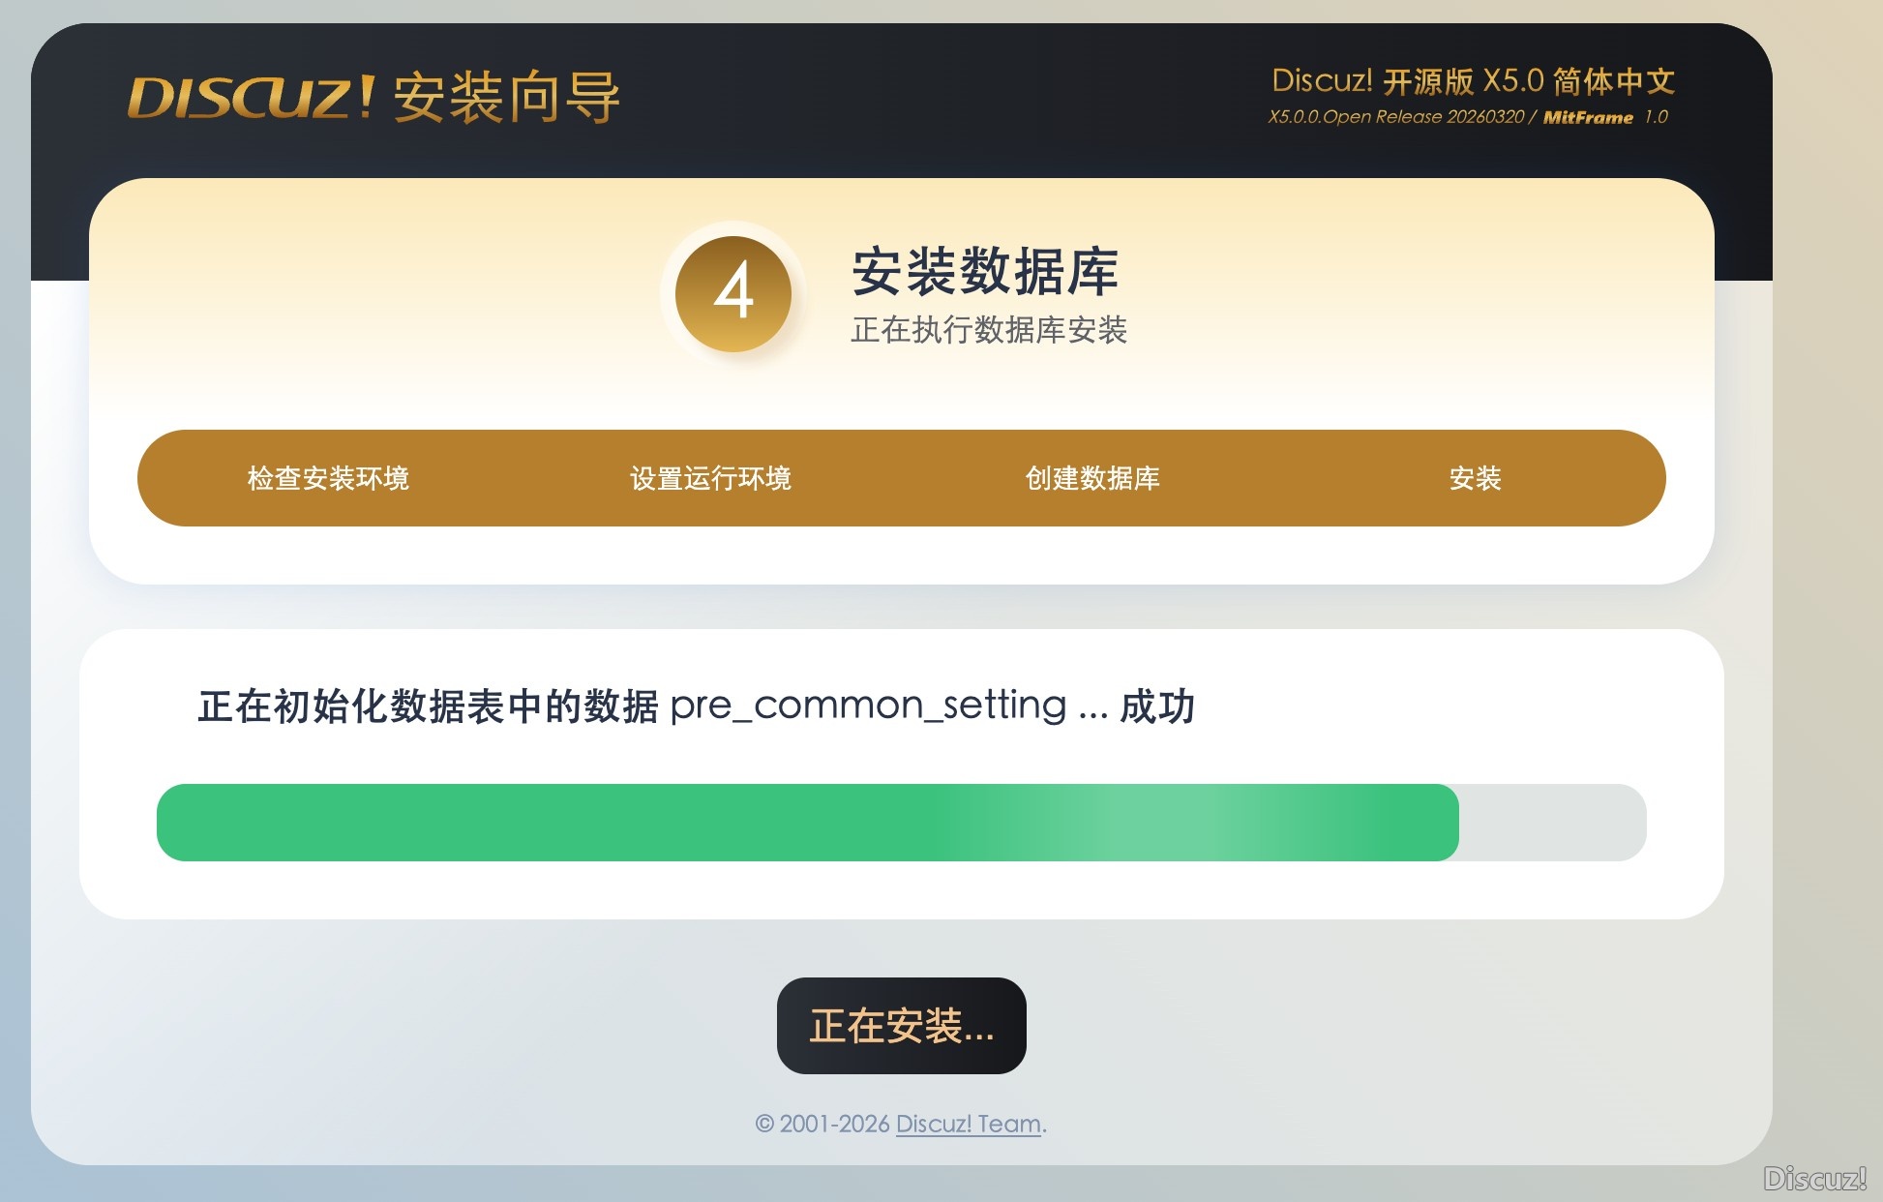Select the 检查安装环境 step
This screenshot has width=1883, height=1202.
point(328,477)
